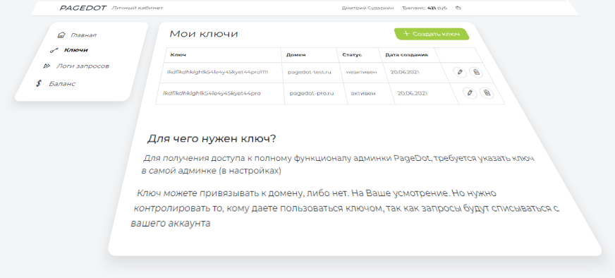Click the Для чего нужен ключ? heading
Image resolution: width=615 pixels, height=278 pixels.
212,138
